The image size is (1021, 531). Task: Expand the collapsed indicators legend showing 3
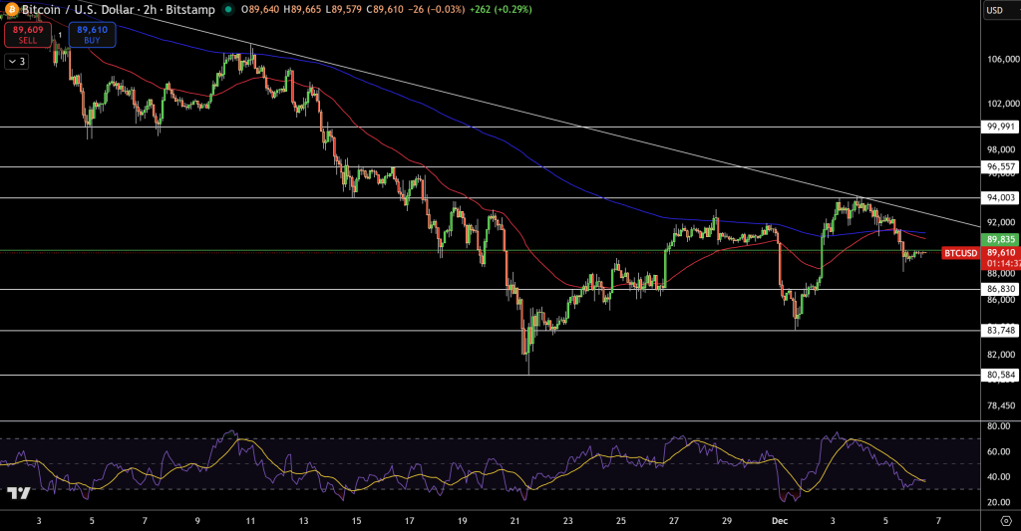(17, 61)
